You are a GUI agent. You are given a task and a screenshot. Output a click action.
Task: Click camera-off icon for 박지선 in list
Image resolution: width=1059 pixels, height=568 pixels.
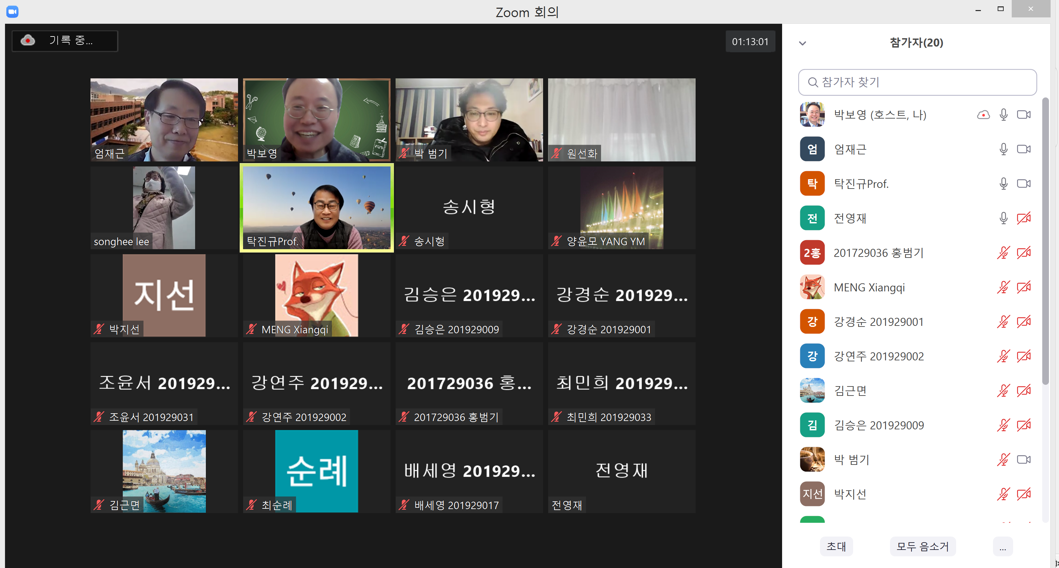[1024, 494]
